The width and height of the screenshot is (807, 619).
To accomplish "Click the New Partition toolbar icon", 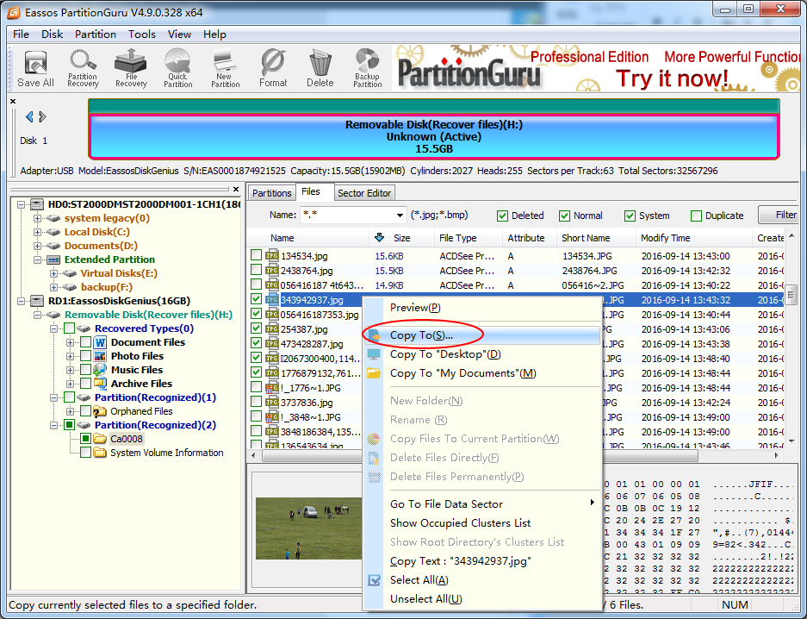I will (x=225, y=68).
